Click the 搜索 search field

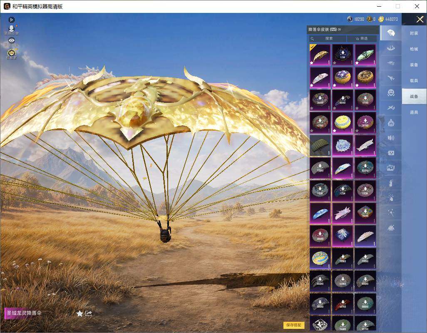pyautogui.click(x=328, y=38)
